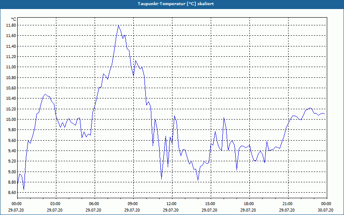Viewport: 344px width, 215px height.
Task: Click the 10,40 y-axis value
Action: [x=12, y=98]
